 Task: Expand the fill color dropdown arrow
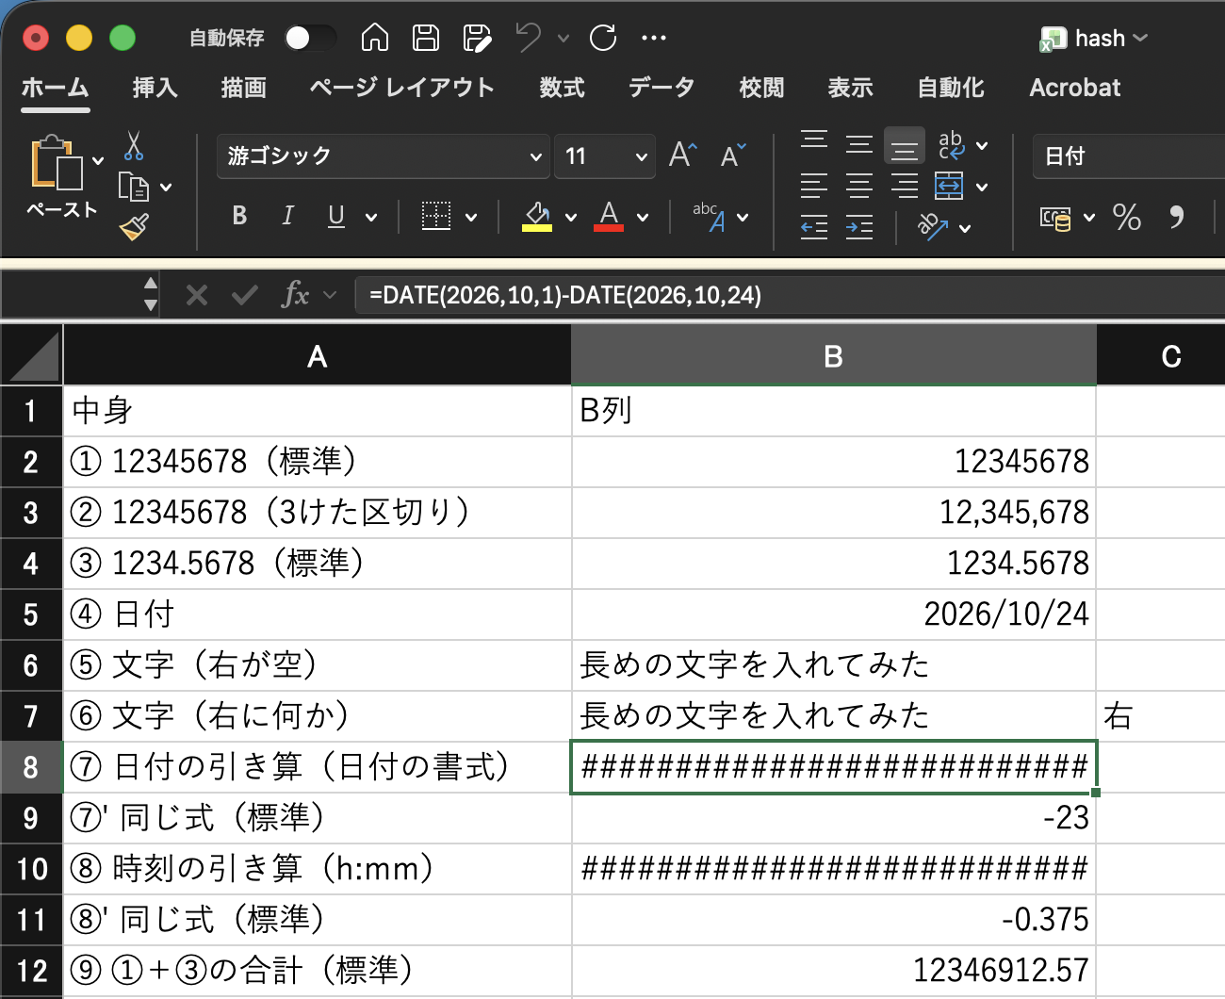pyautogui.click(x=570, y=218)
